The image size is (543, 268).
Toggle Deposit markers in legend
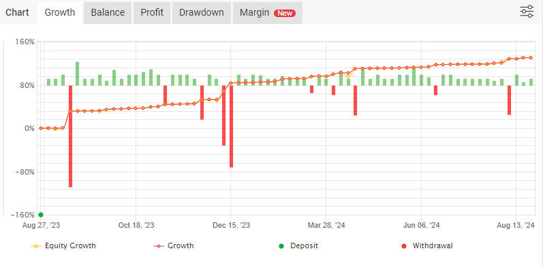(298, 245)
